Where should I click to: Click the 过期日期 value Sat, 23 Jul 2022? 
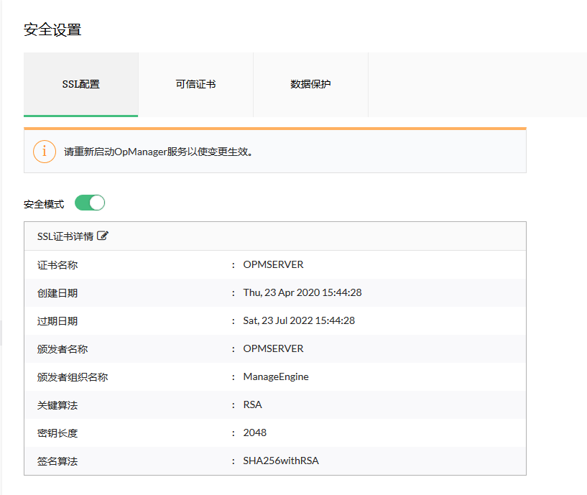[299, 320]
